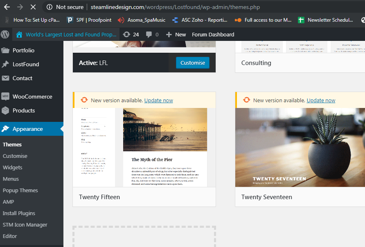365x247 pixels.
Task: Open the Popup Themes submenu item
Action: coord(20,190)
